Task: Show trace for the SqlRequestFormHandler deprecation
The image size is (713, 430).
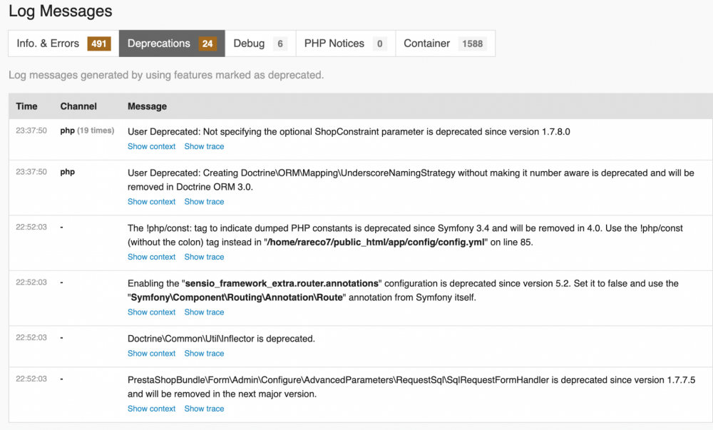Action: [x=204, y=409]
